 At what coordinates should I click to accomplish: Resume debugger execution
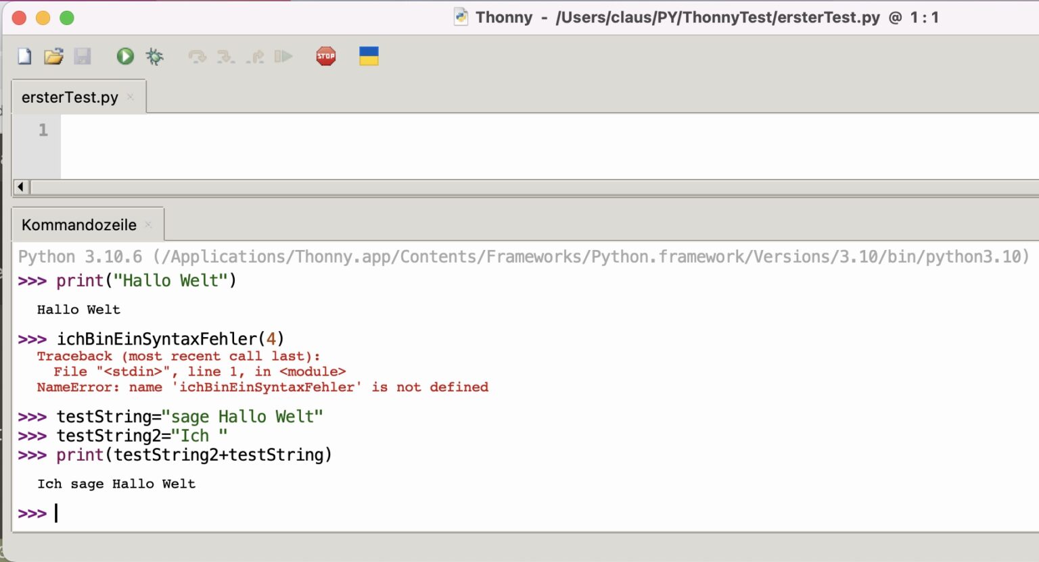click(x=285, y=57)
